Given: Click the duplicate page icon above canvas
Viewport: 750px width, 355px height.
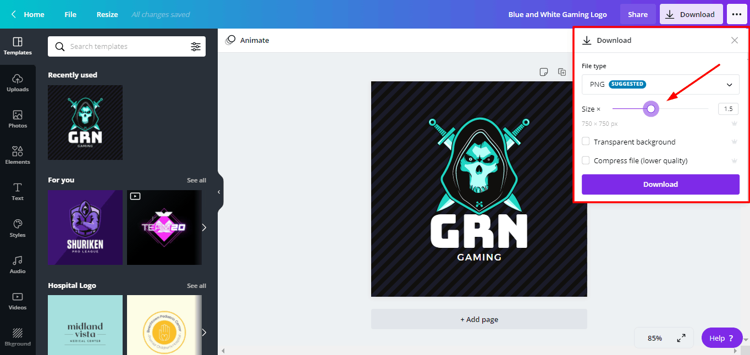Looking at the screenshot, I should pos(562,72).
